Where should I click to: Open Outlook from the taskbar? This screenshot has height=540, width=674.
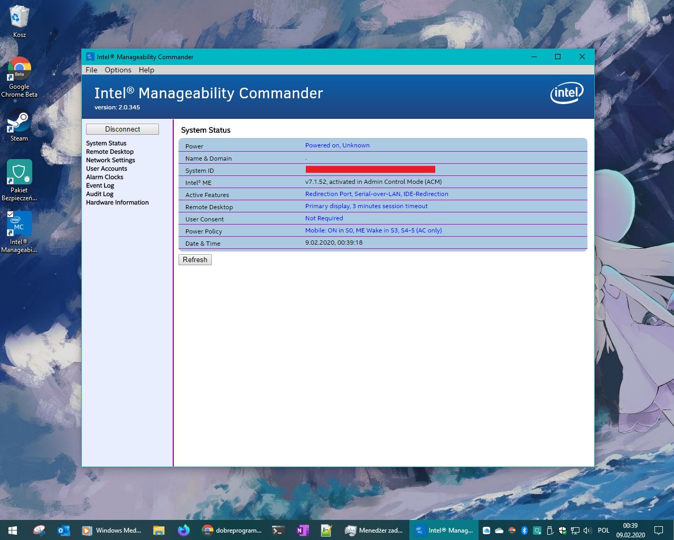pos(64,530)
